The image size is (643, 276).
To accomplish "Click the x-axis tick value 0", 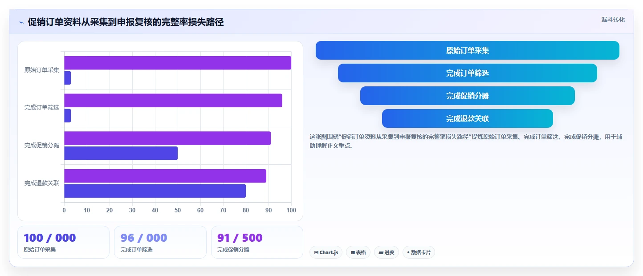I will pos(64,210).
